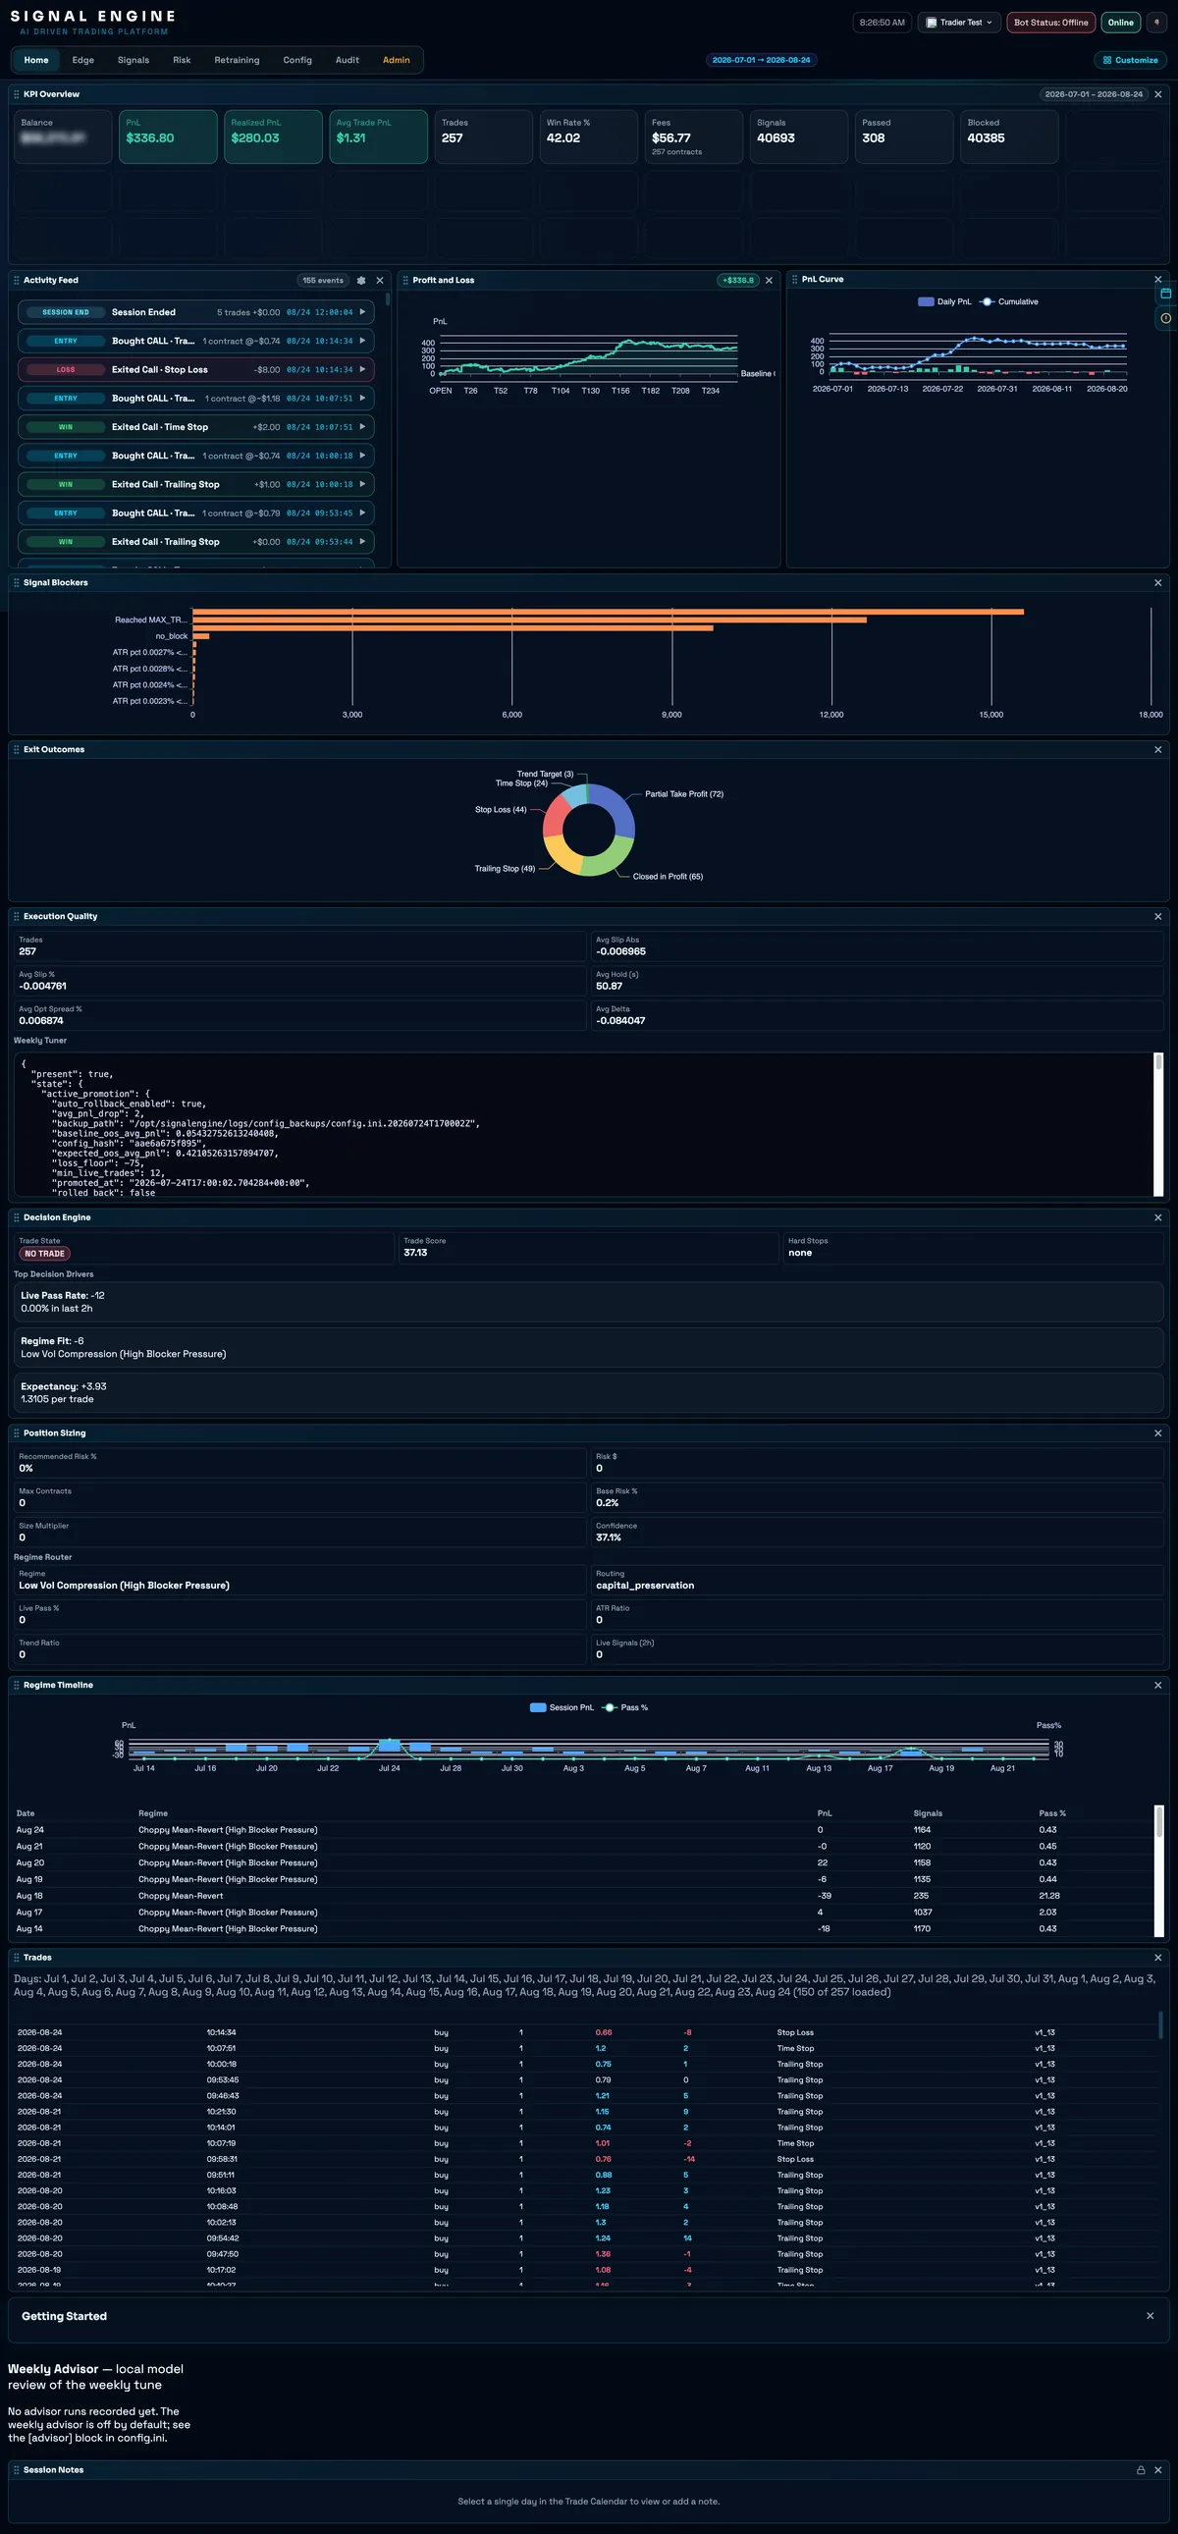Viewport: 1178px width, 2534px height.
Task: Expand the Bought CALL 10:14:34 entry row
Action: coord(195,342)
